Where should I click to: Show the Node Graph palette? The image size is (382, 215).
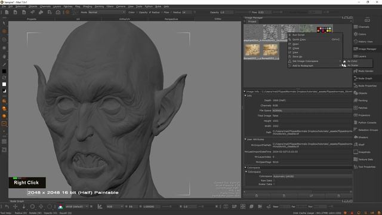pyautogui.click(x=363, y=78)
